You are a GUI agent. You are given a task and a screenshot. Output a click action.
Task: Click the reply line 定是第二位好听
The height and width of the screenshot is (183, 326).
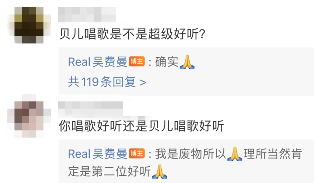[x=109, y=171]
